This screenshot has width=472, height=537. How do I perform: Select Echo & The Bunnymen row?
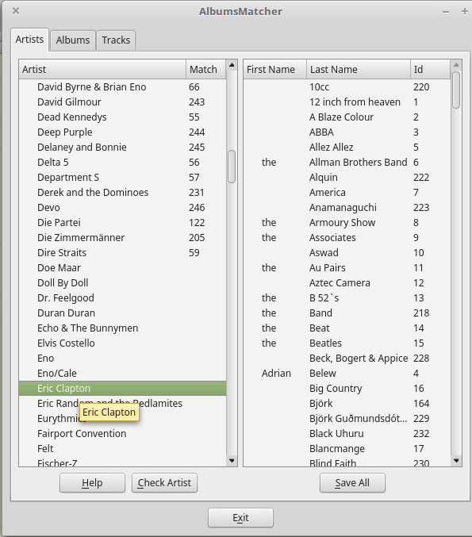[x=123, y=328]
